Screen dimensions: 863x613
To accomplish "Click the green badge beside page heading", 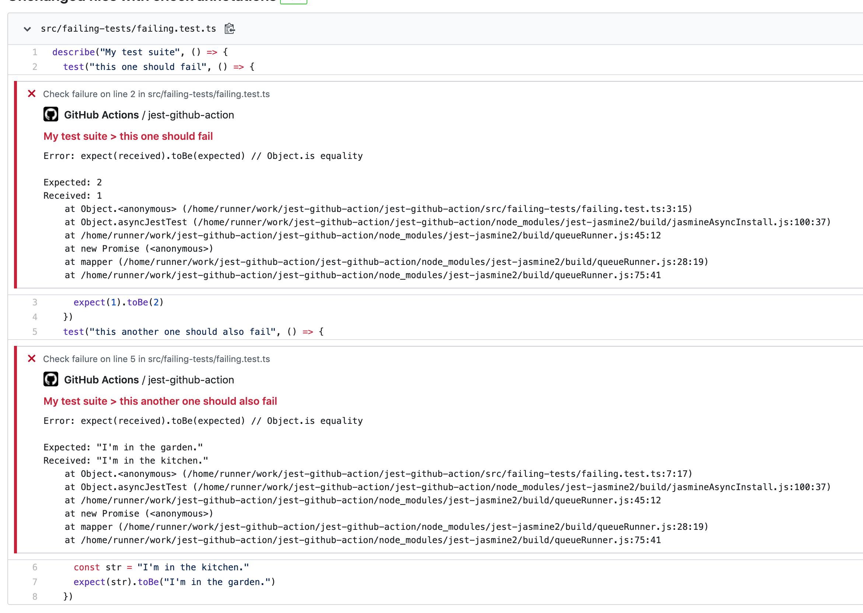I will pos(293,1).
